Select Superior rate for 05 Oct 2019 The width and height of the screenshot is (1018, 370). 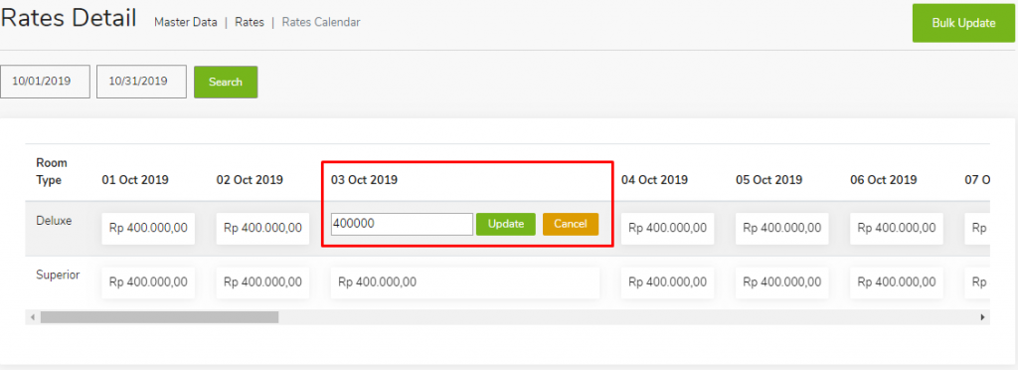pos(782,282)
